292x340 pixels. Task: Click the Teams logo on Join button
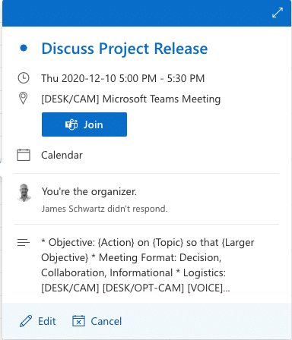click(x=71, y=124)
